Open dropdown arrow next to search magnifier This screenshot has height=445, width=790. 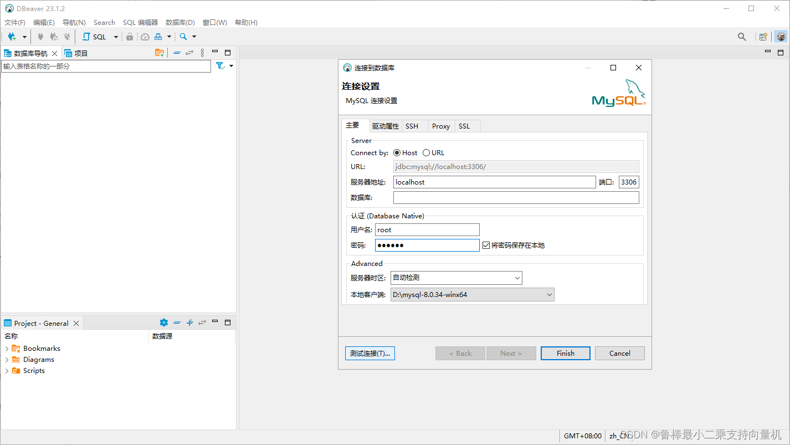click(x=194, y=37)
